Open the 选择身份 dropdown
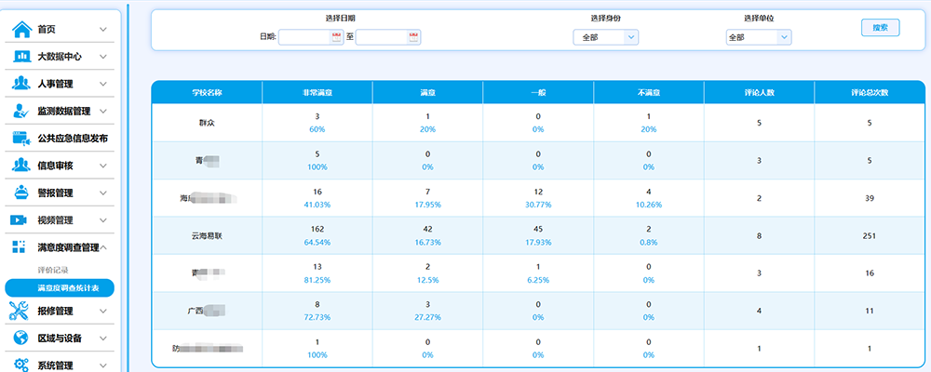The height and width of the screenshot is (372, 931). click(x=605, y=37)
